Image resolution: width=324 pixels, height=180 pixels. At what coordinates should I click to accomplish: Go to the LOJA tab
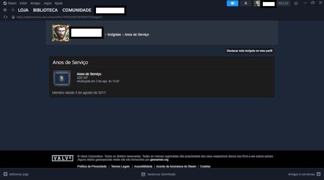23,10
